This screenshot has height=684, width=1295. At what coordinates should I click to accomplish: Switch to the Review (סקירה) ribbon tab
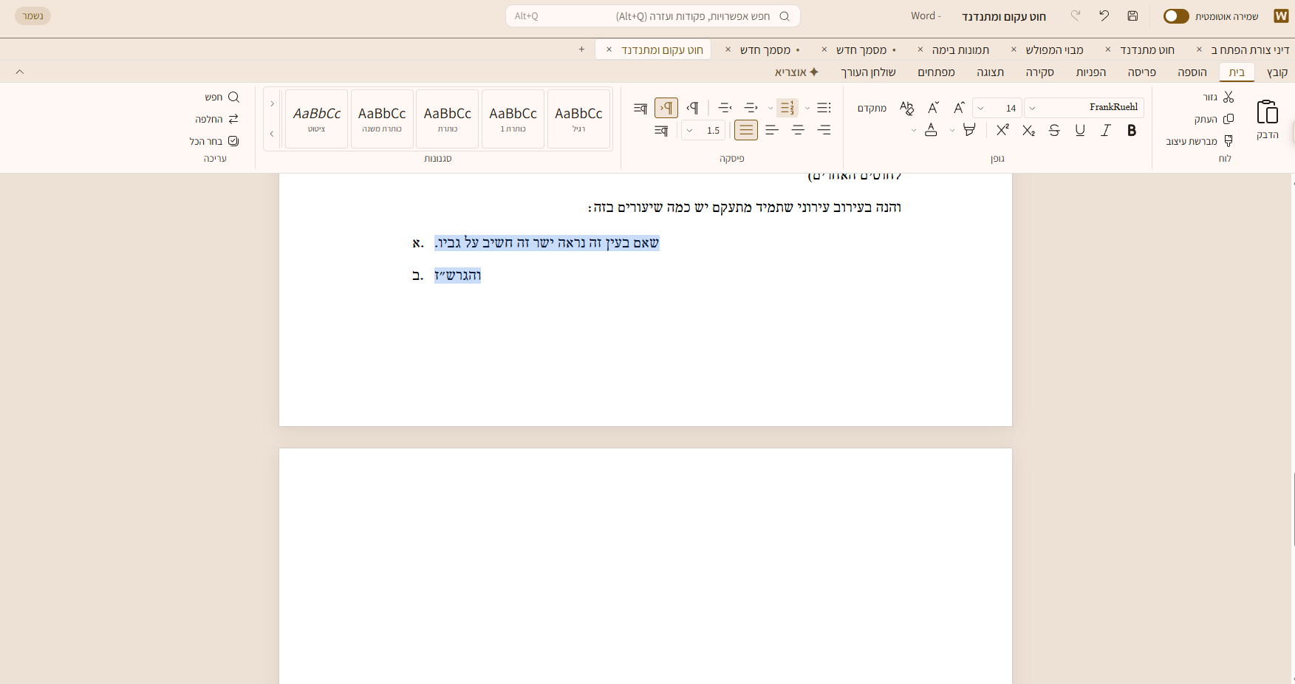tap(1039, 72)
